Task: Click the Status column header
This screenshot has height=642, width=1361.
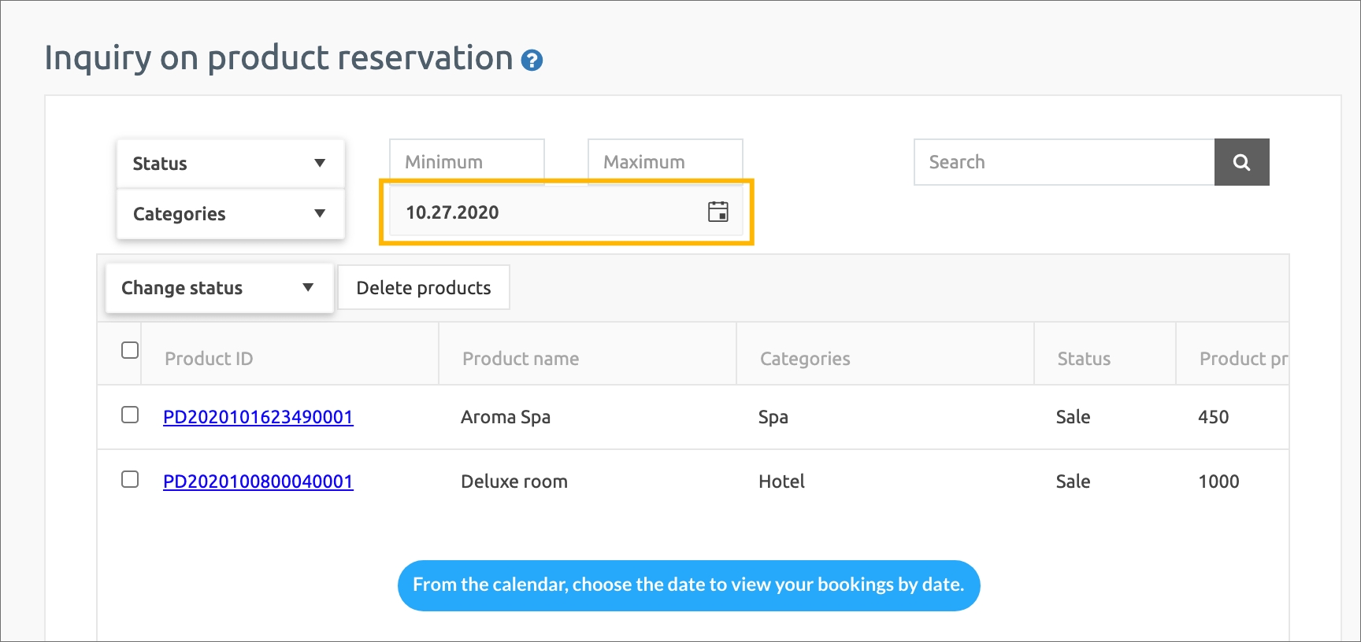Action: 1084,359
